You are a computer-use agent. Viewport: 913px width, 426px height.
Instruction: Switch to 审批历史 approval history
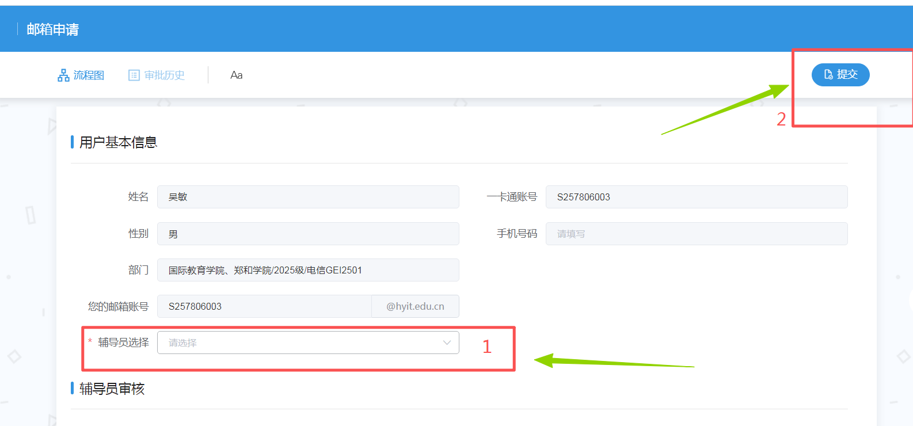coord(164,75)
